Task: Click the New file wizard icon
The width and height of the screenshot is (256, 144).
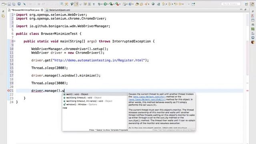Action: pyautogui.click(x=3, y=4)
